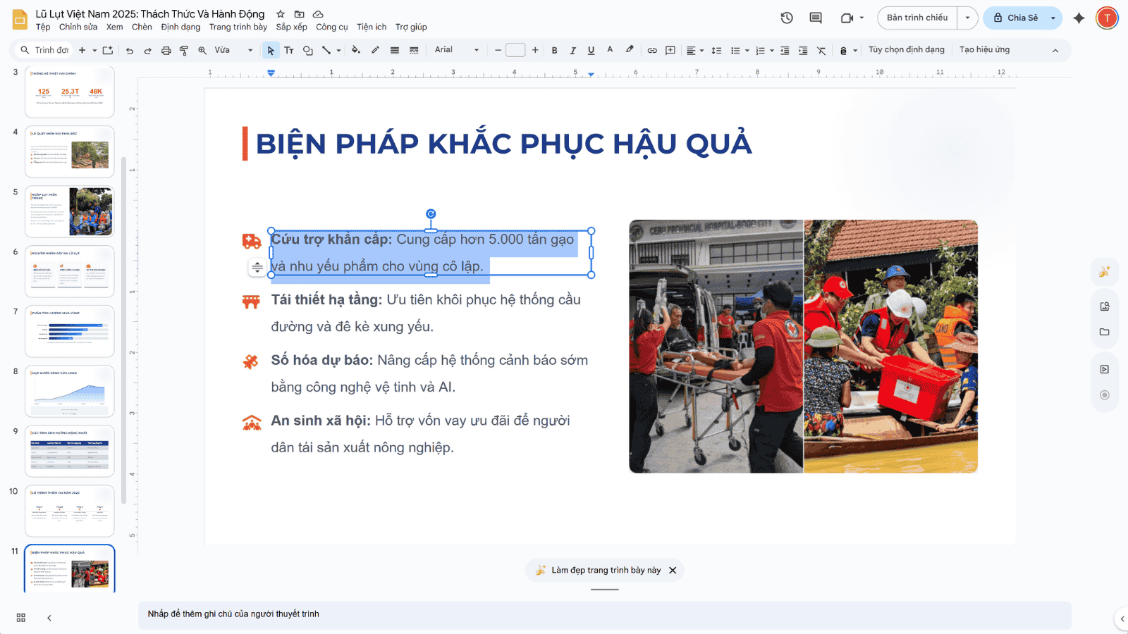Click the Chia sẻ share button
The height and width of the screenshot is (634, 1128).
click(1015, 18)
